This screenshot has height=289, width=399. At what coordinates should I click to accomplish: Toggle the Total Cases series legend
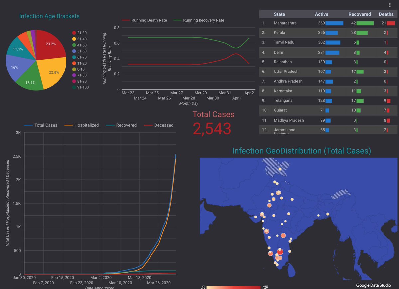(x=41, y=125)
